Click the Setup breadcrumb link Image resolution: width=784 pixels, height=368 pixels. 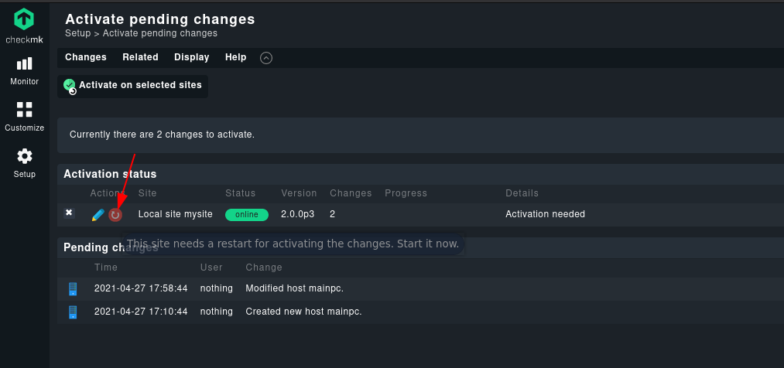(x=77, y=33)
